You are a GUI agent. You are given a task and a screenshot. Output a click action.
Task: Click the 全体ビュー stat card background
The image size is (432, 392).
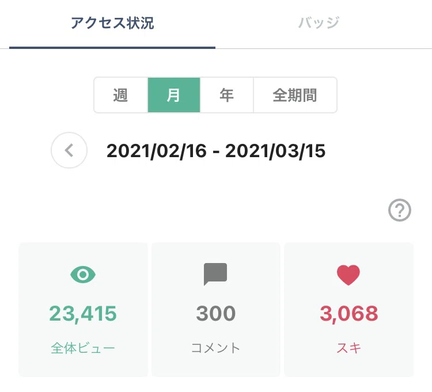tap(83, 310)
